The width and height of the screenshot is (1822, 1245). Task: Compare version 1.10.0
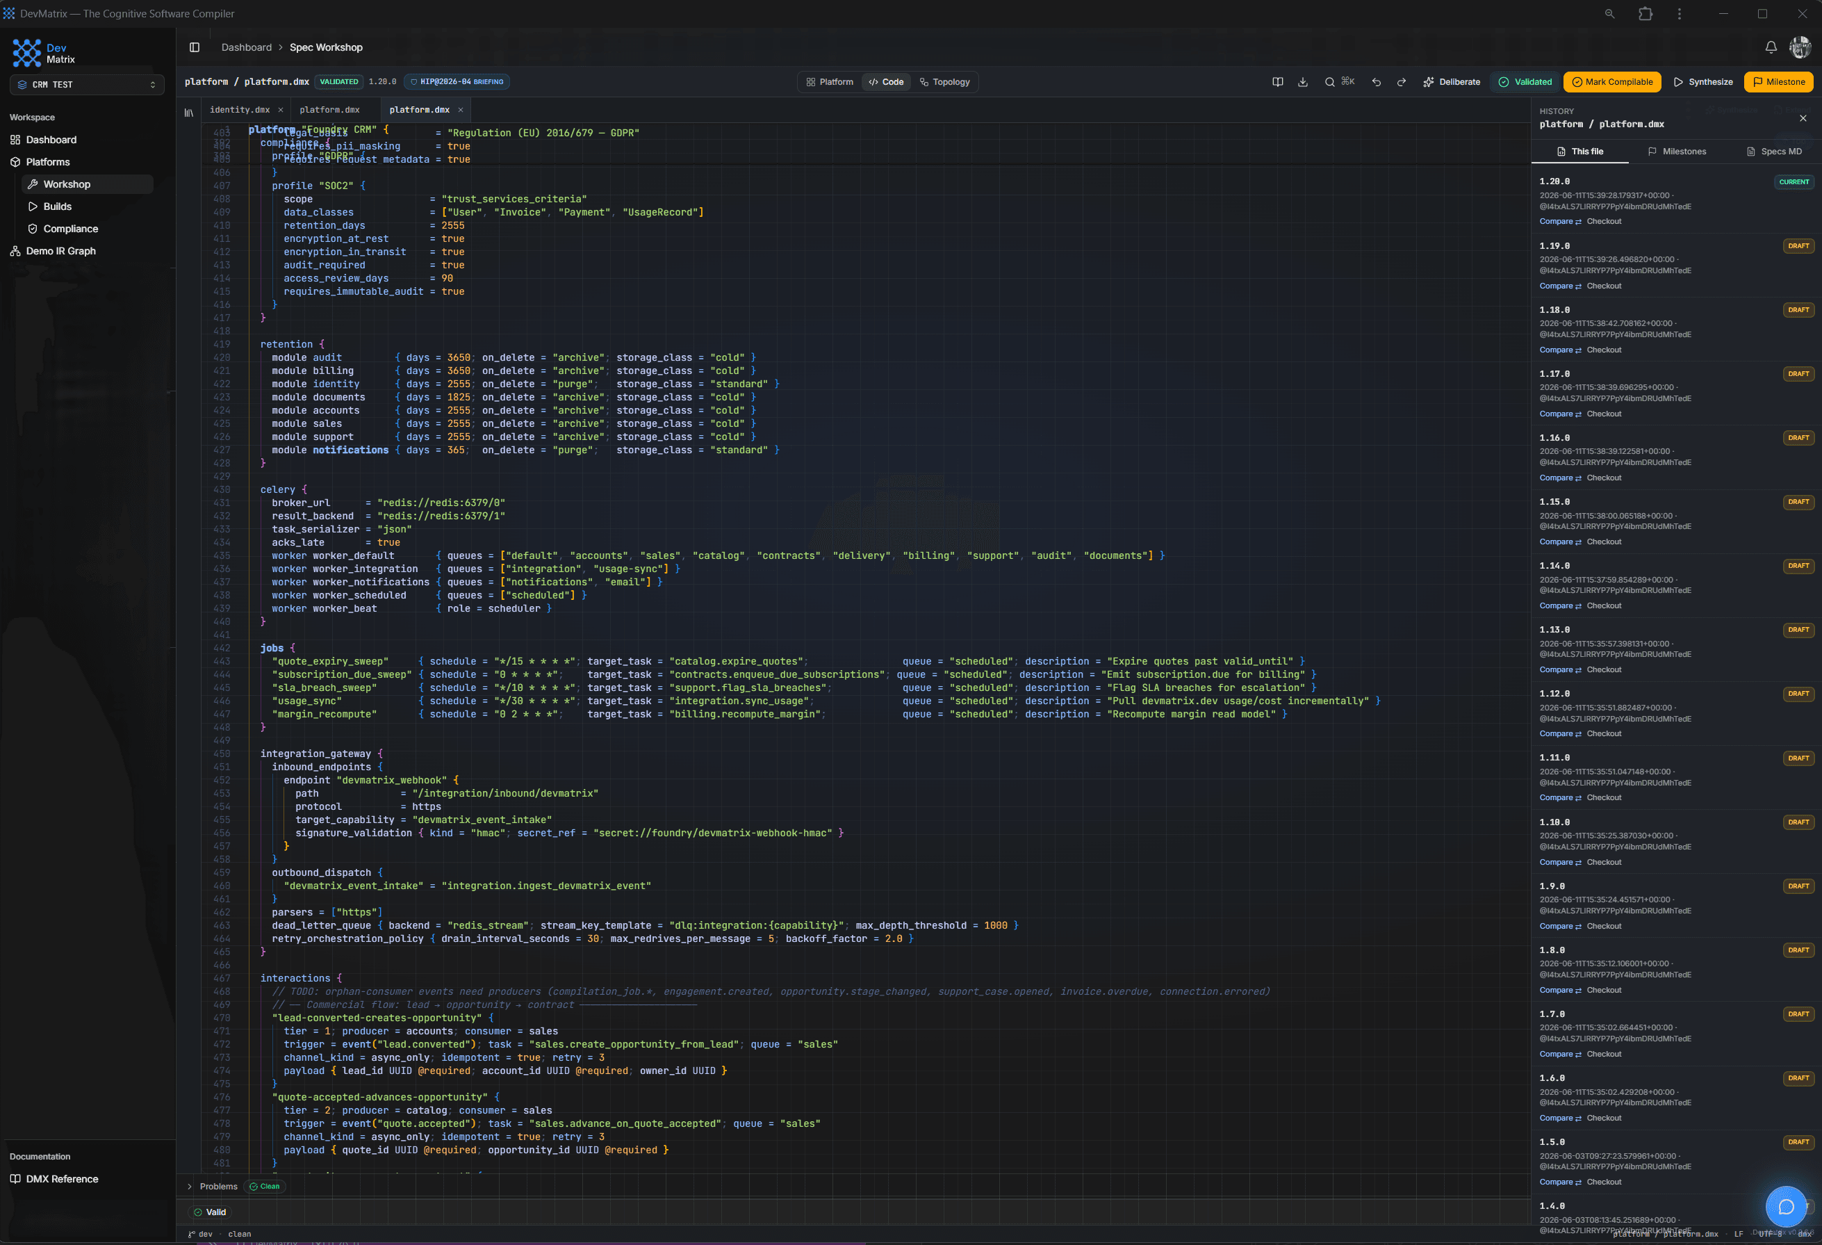[x=1560, y=862]
